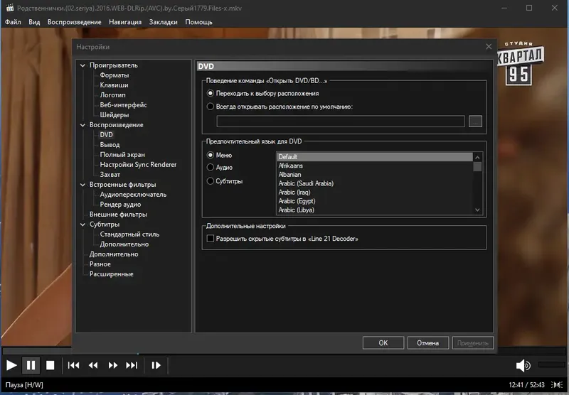Collapse the «Встроенные фильтры» tree node
569x395 pixels.
click(x=83, y=185)
